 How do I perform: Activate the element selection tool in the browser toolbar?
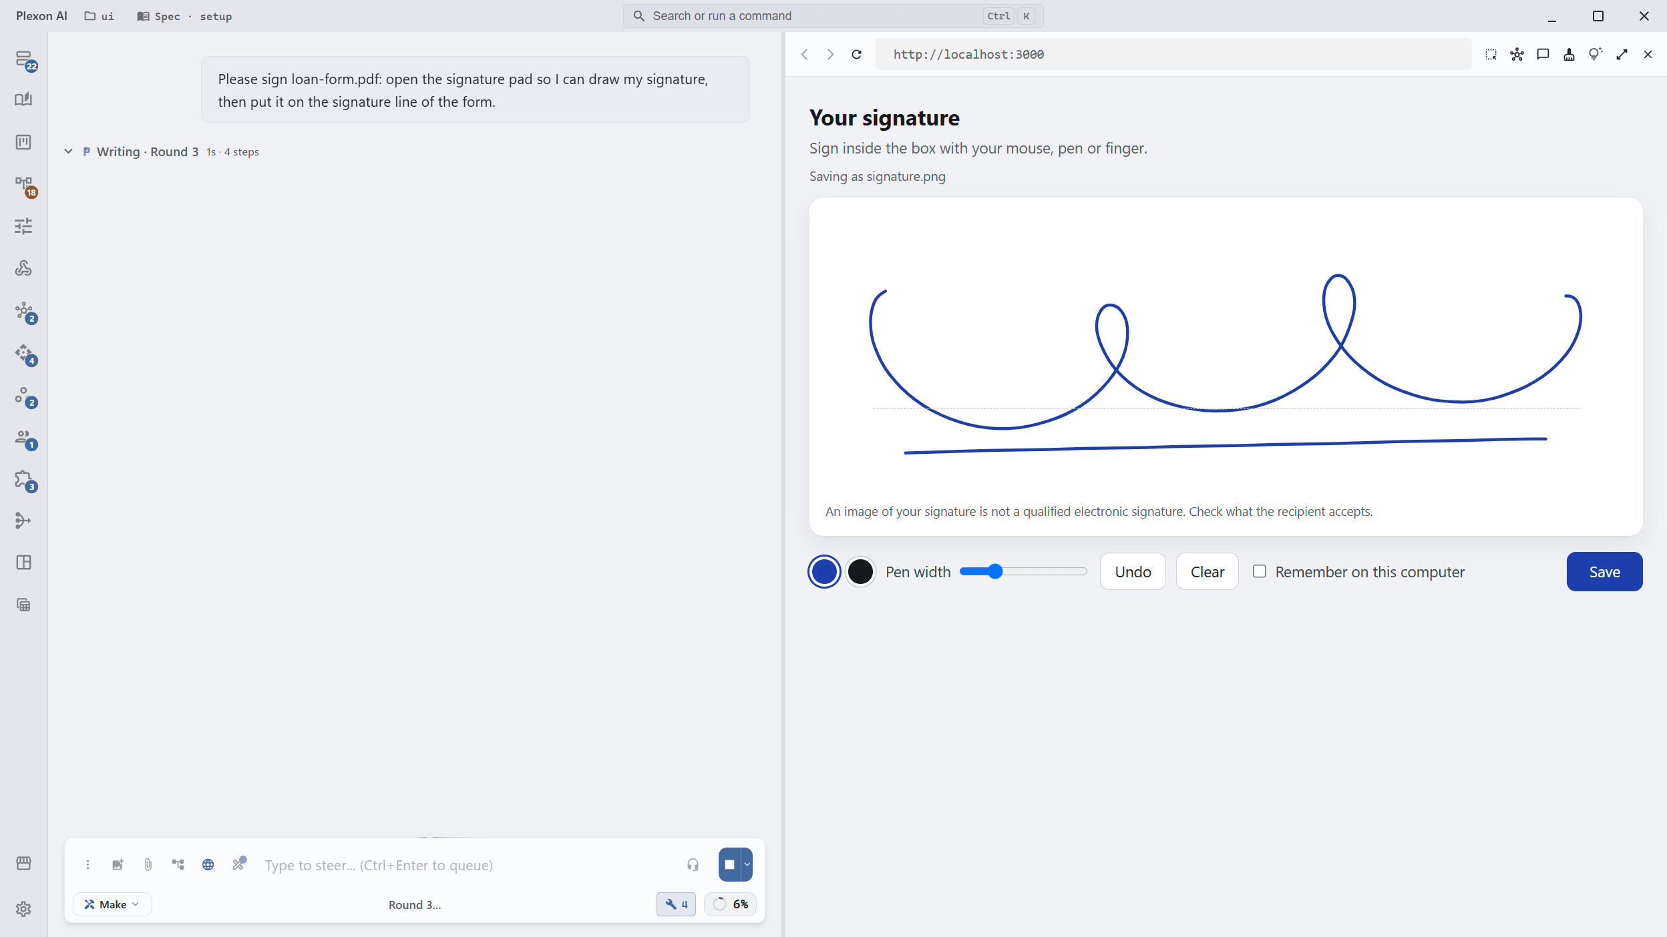[x=1491, y=55]
